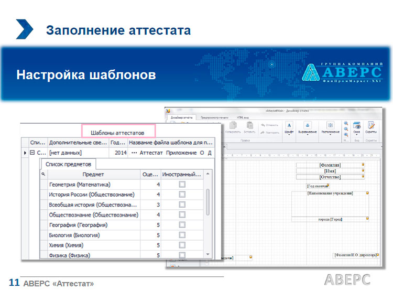Image resolution: width=393 pixels, height=291 pixels.
Task: Select the Список предметов tab
Action: pyautogui.click(x=68, y=164)
